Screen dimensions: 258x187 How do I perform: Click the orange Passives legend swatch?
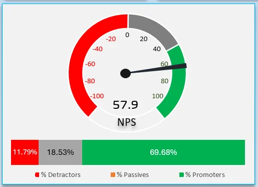point(113,175)
